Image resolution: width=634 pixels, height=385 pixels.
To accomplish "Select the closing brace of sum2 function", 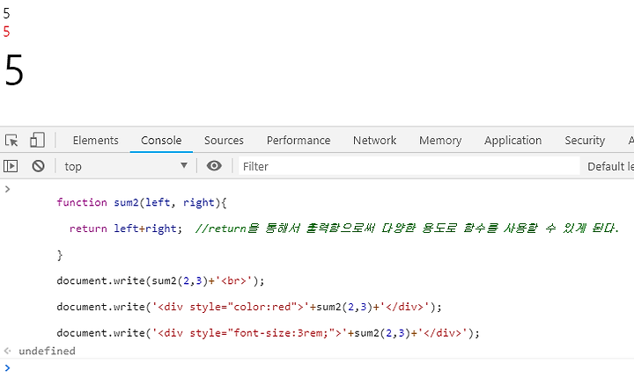I will click(60, 255).
